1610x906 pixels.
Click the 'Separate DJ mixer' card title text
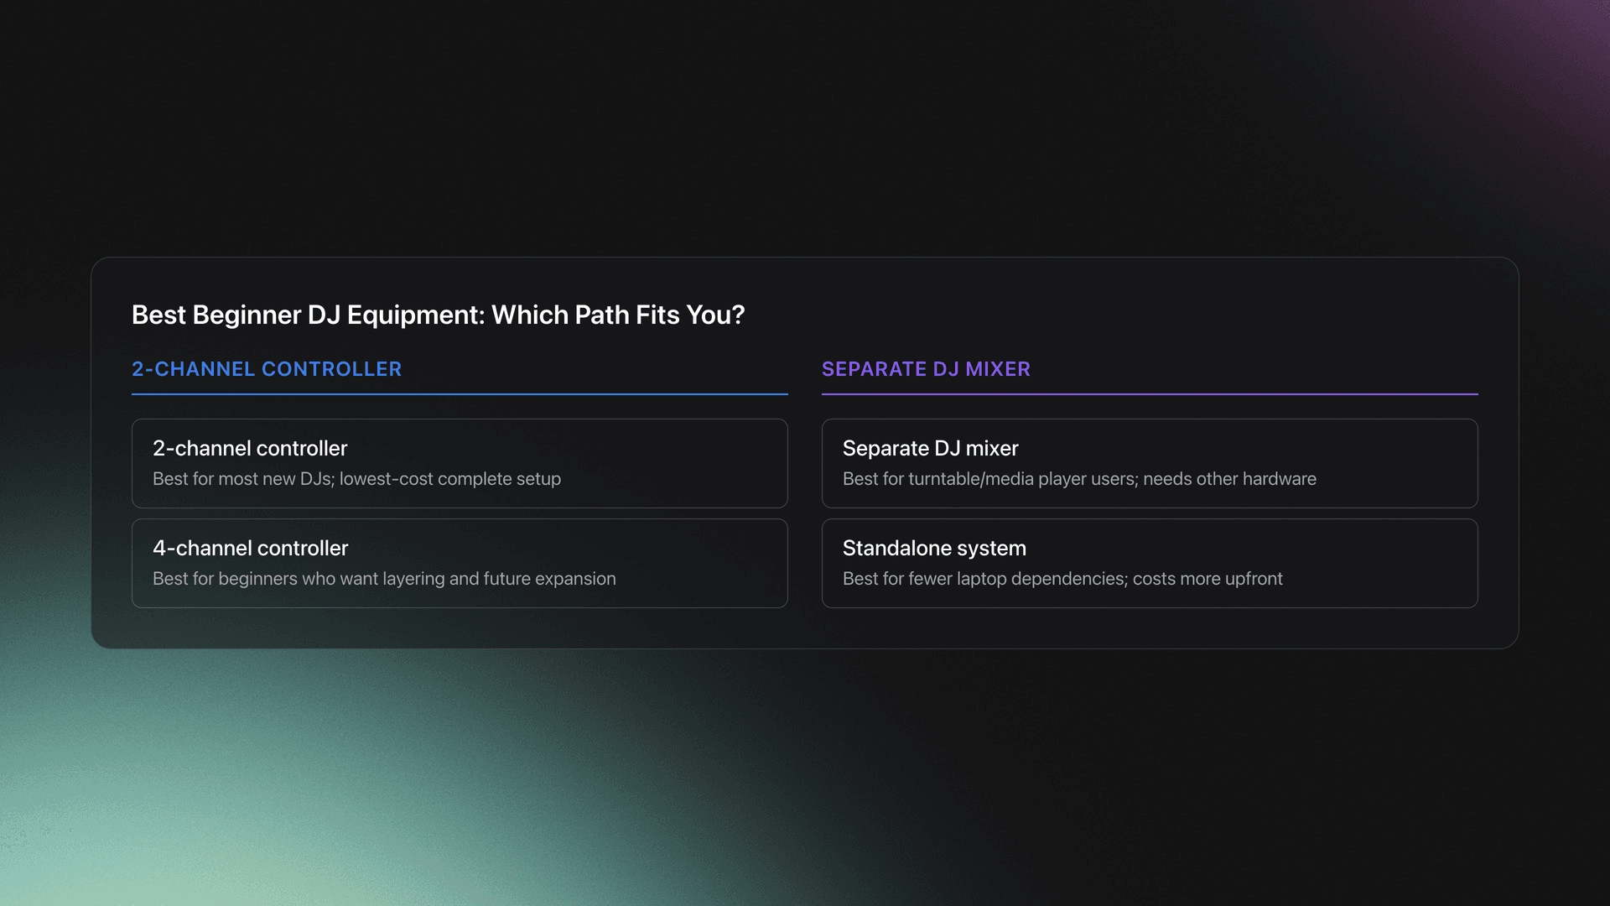(x=930, y=448)
